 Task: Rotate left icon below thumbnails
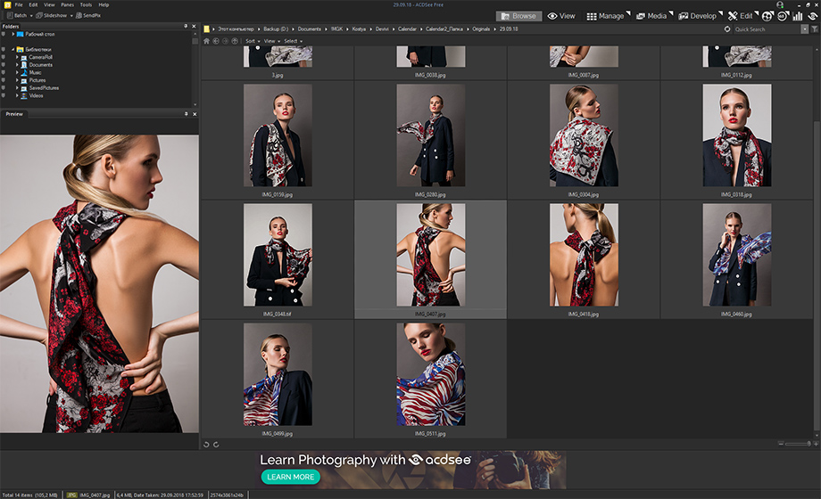click(206, 445)
